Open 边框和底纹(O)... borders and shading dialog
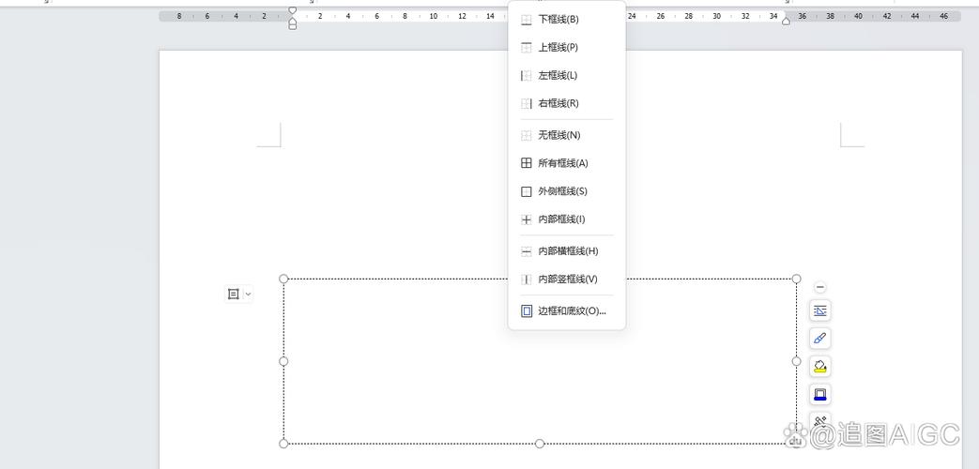The height and width of the screenshot is (469, 979). click(x=567, y=310)
